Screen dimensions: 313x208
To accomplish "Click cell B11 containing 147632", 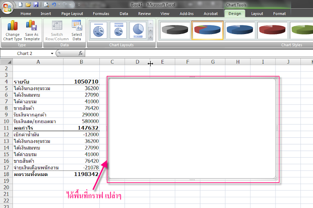I will coord(81,128).
